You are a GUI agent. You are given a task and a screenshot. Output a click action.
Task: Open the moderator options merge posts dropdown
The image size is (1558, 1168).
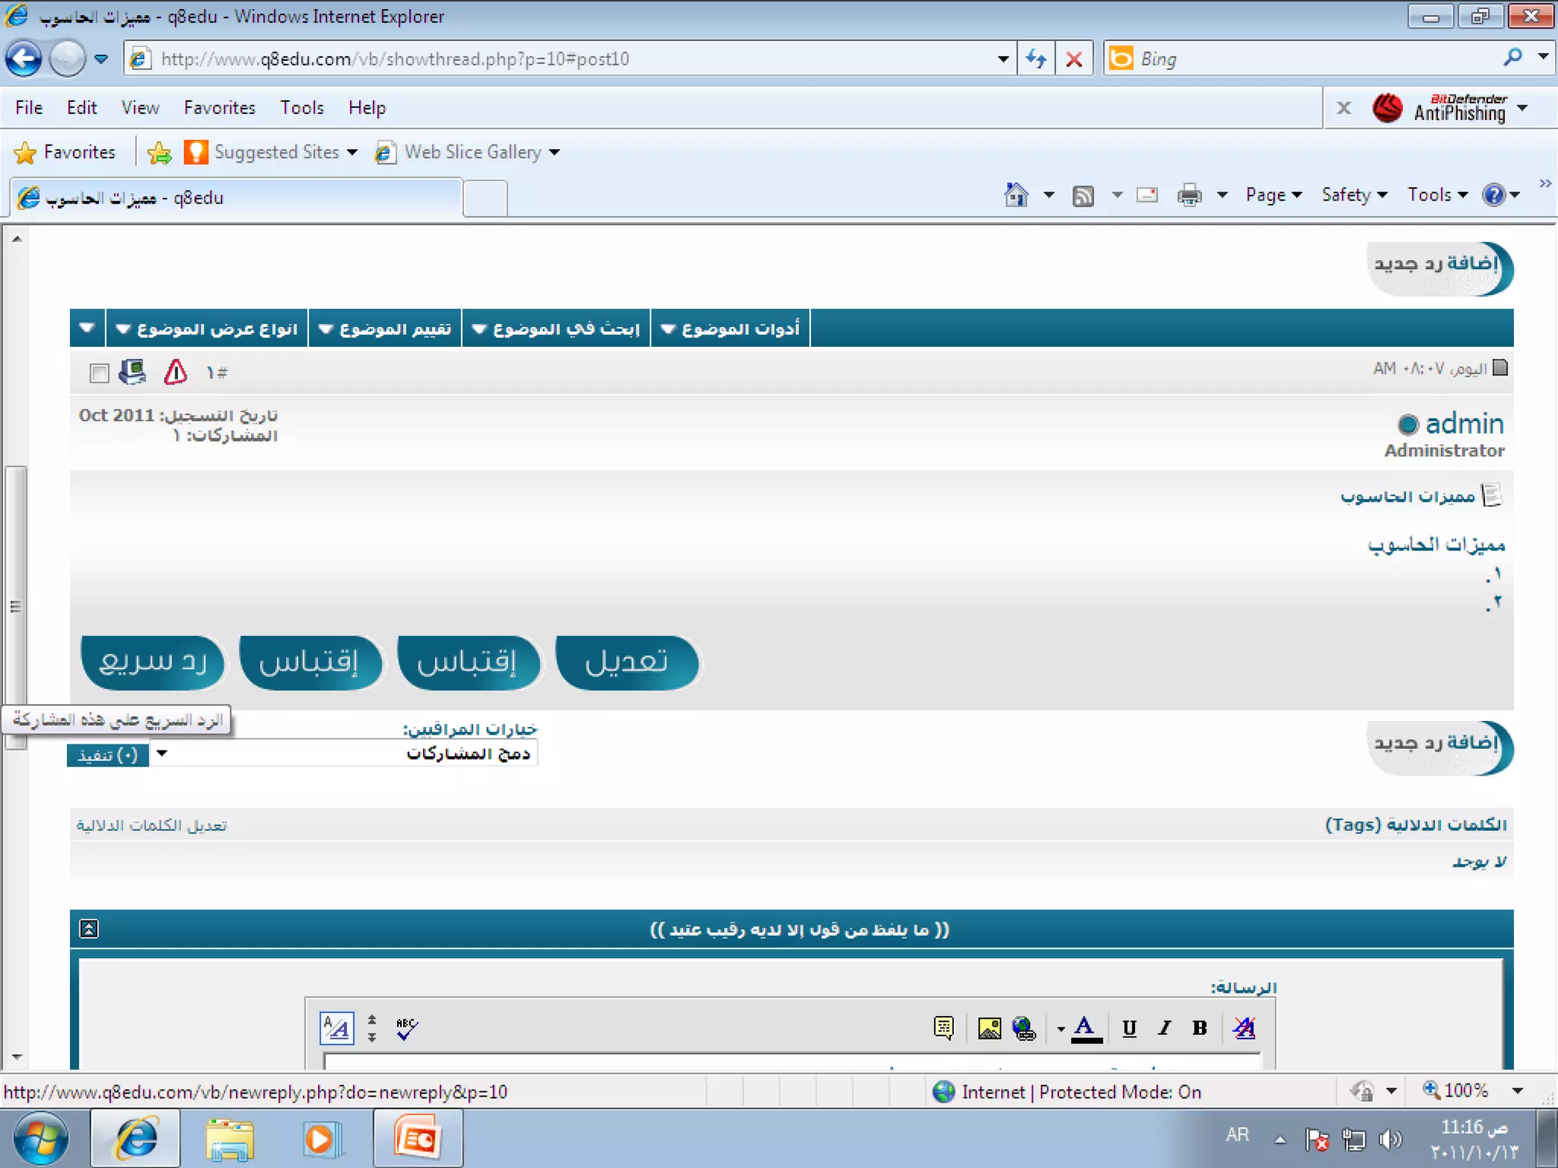(x=162, y=754)
